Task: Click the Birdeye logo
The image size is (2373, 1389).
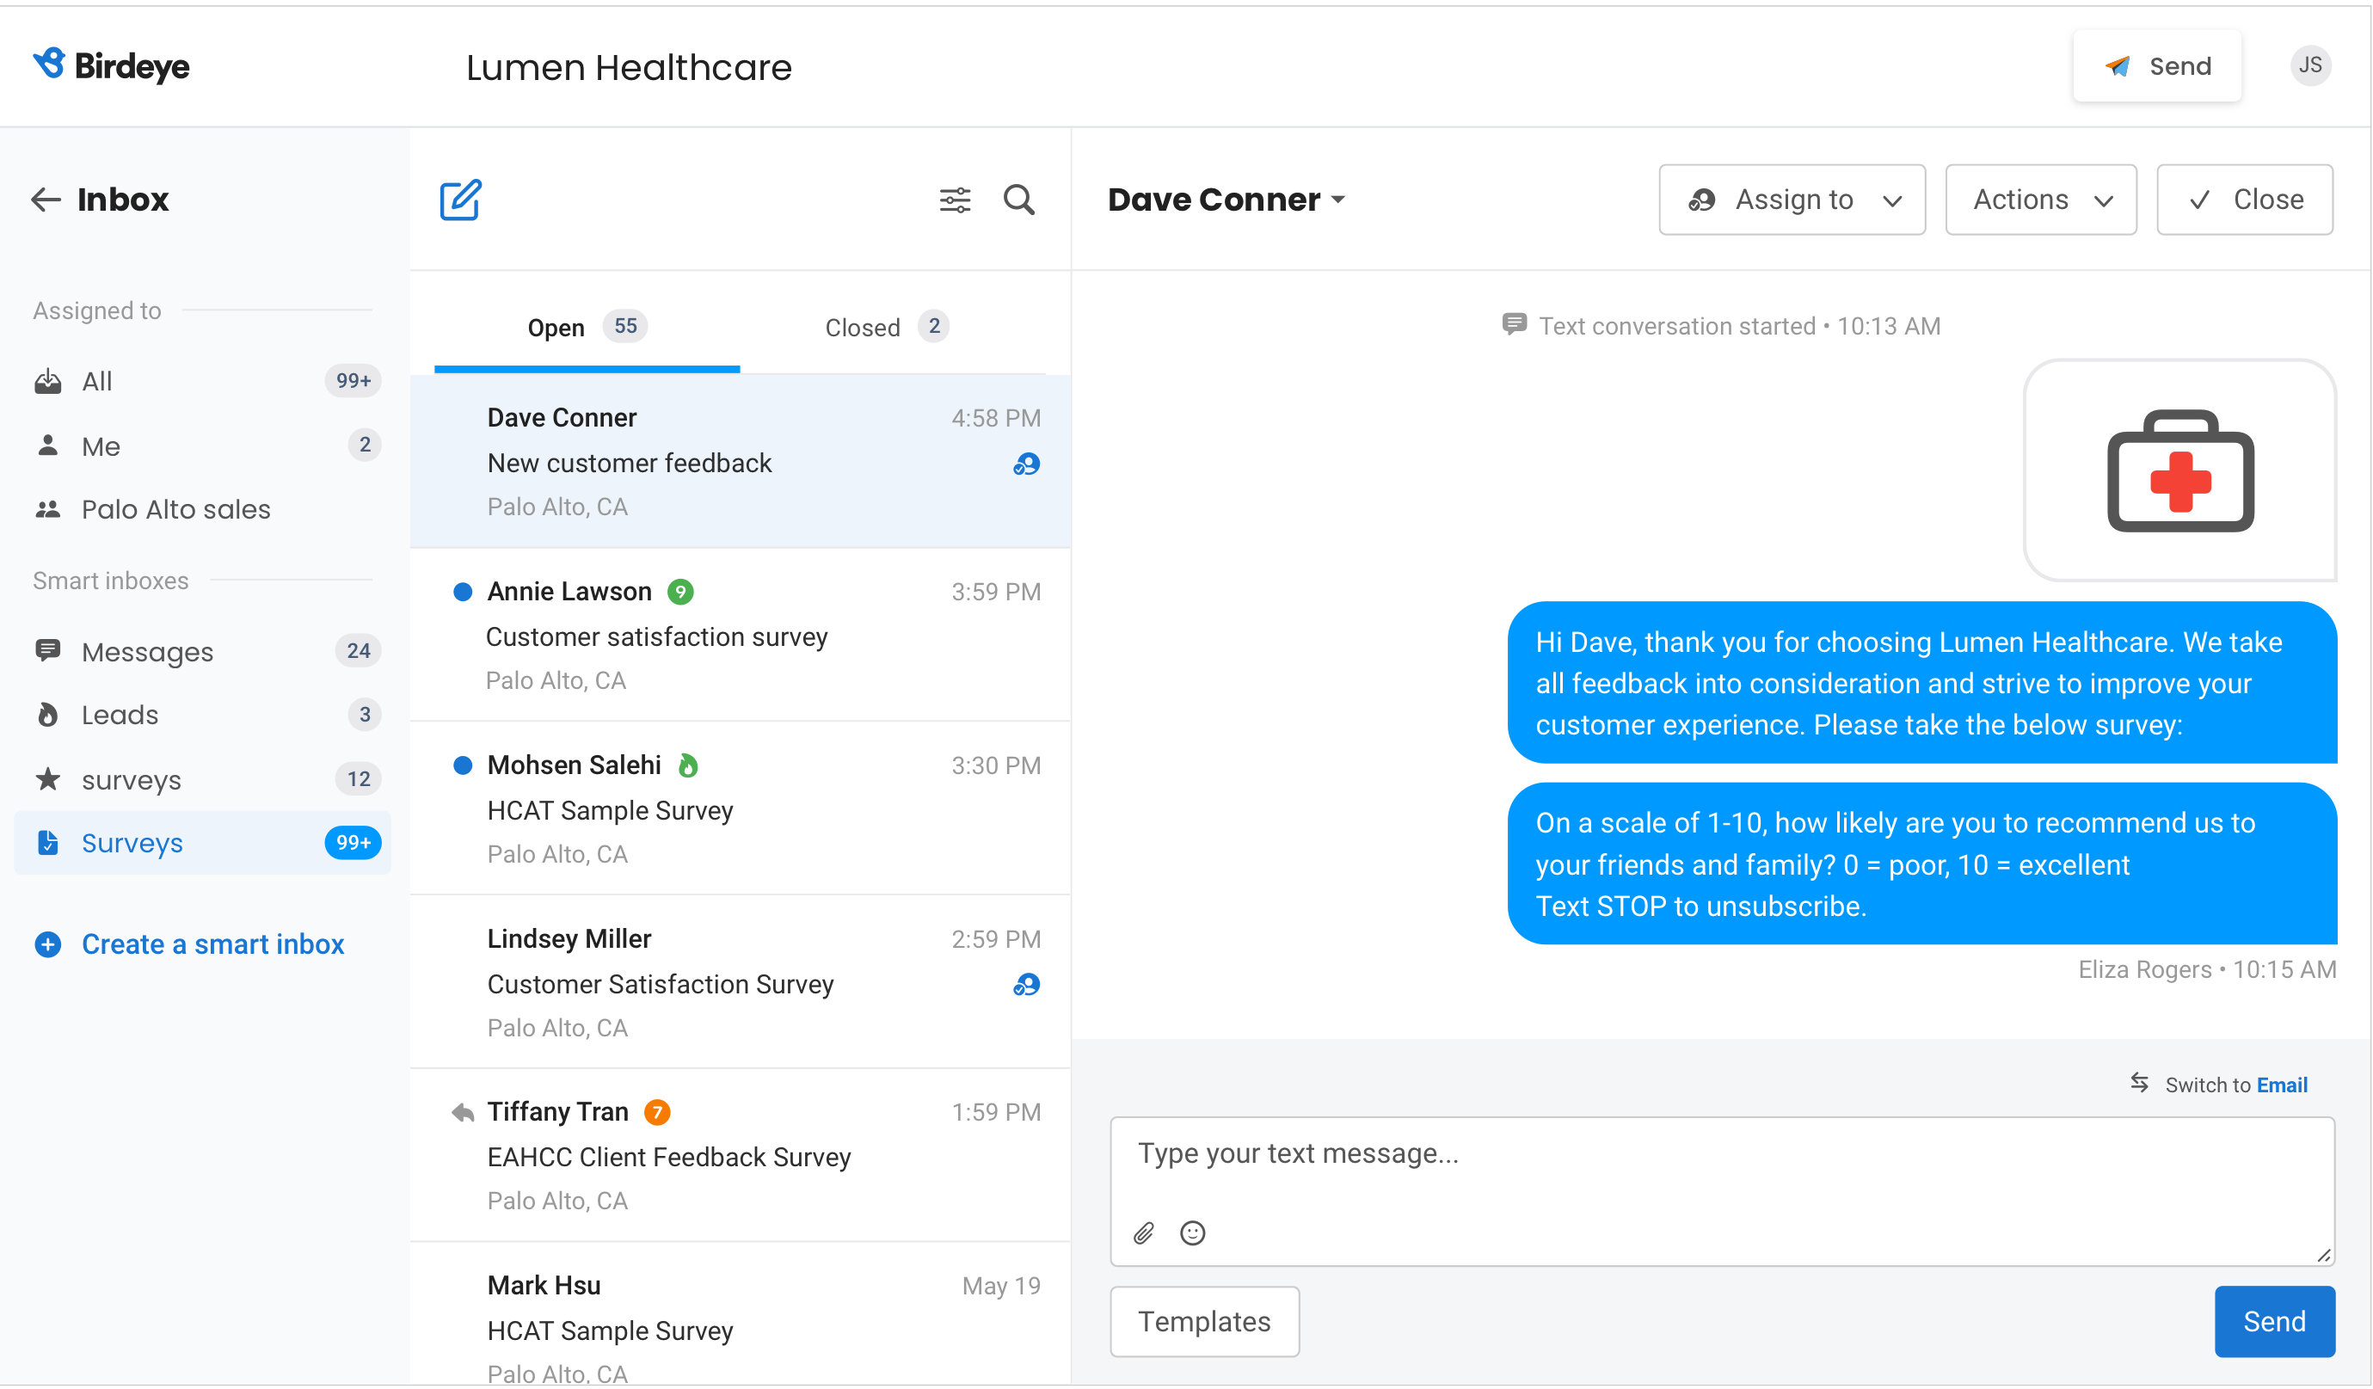Action: [x=111, y=66]
